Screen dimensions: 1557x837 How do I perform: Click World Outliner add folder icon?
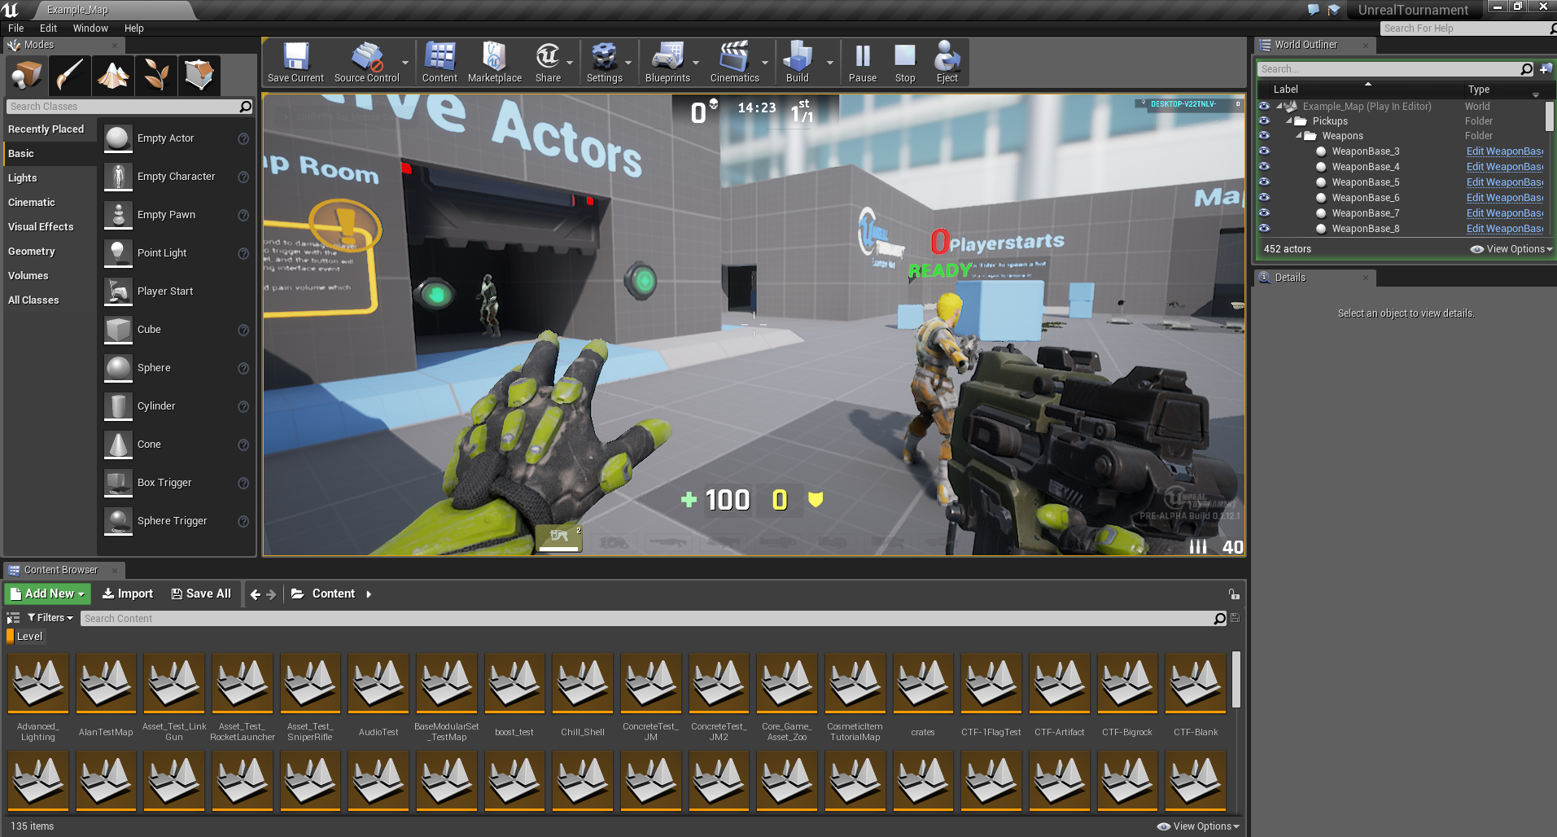pos(1546,69)
